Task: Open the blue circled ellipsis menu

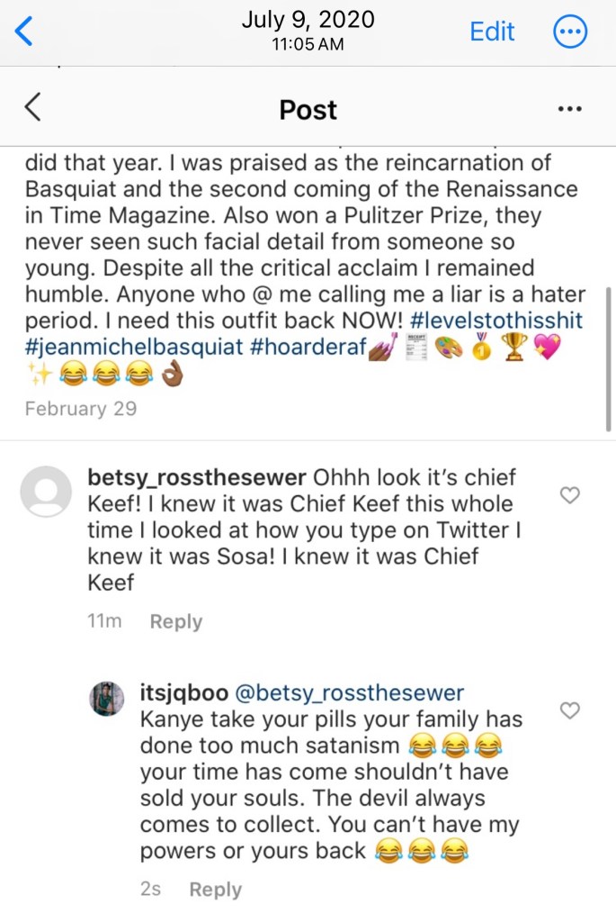Action: (570, 32)
